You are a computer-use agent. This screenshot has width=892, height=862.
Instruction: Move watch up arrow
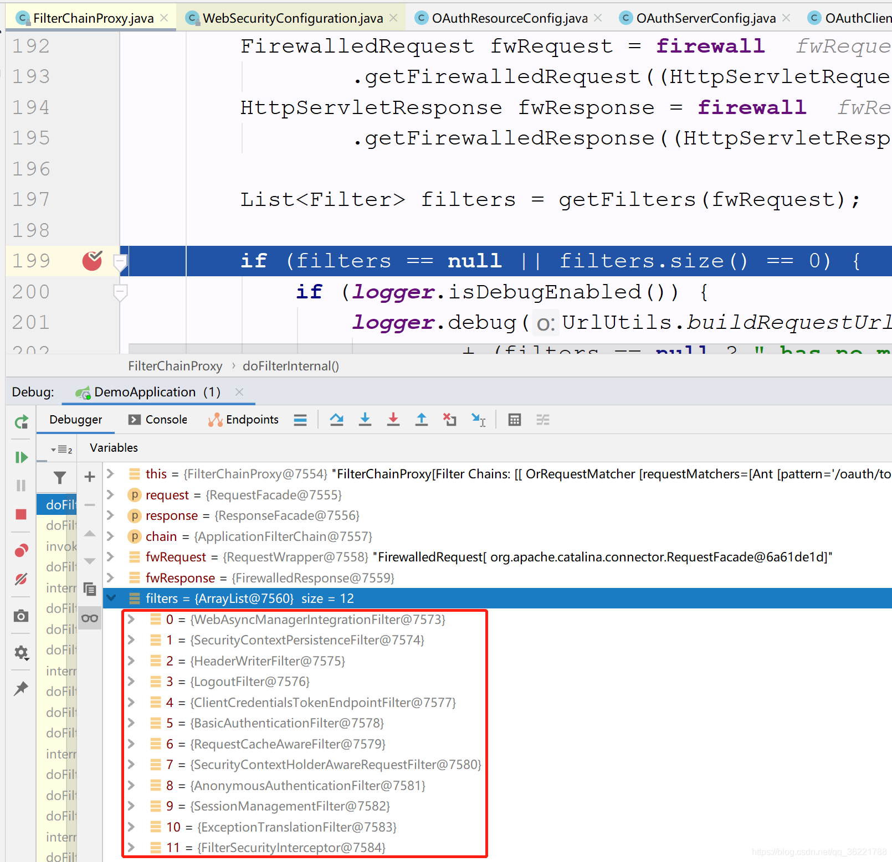[x=90, y=534]
